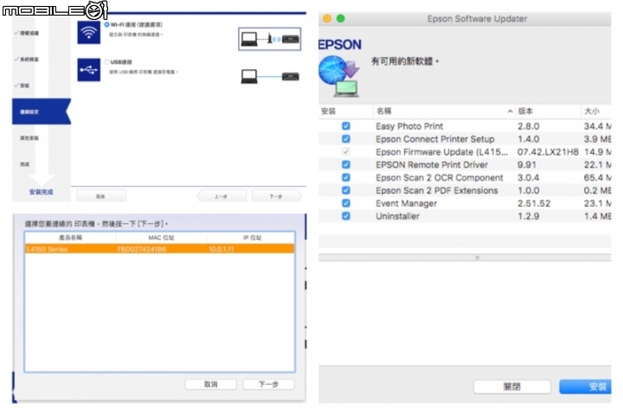Click 取消 in the connection setup installer
The image size is (623, 416).
point(101,196)
